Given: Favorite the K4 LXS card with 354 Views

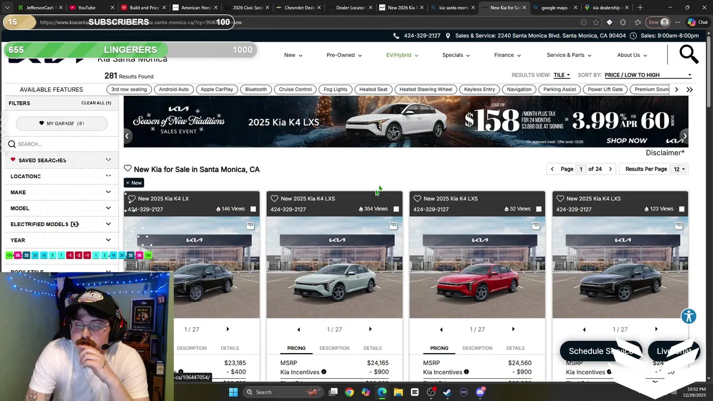Looking at the screenshot, I should point(274,198).
